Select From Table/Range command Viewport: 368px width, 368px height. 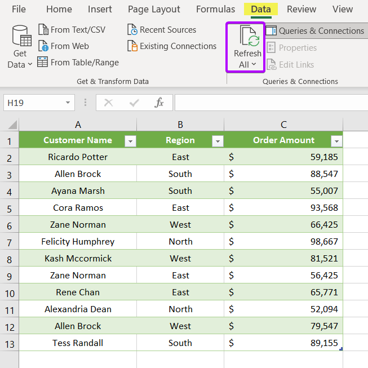[x=78, y=63]
